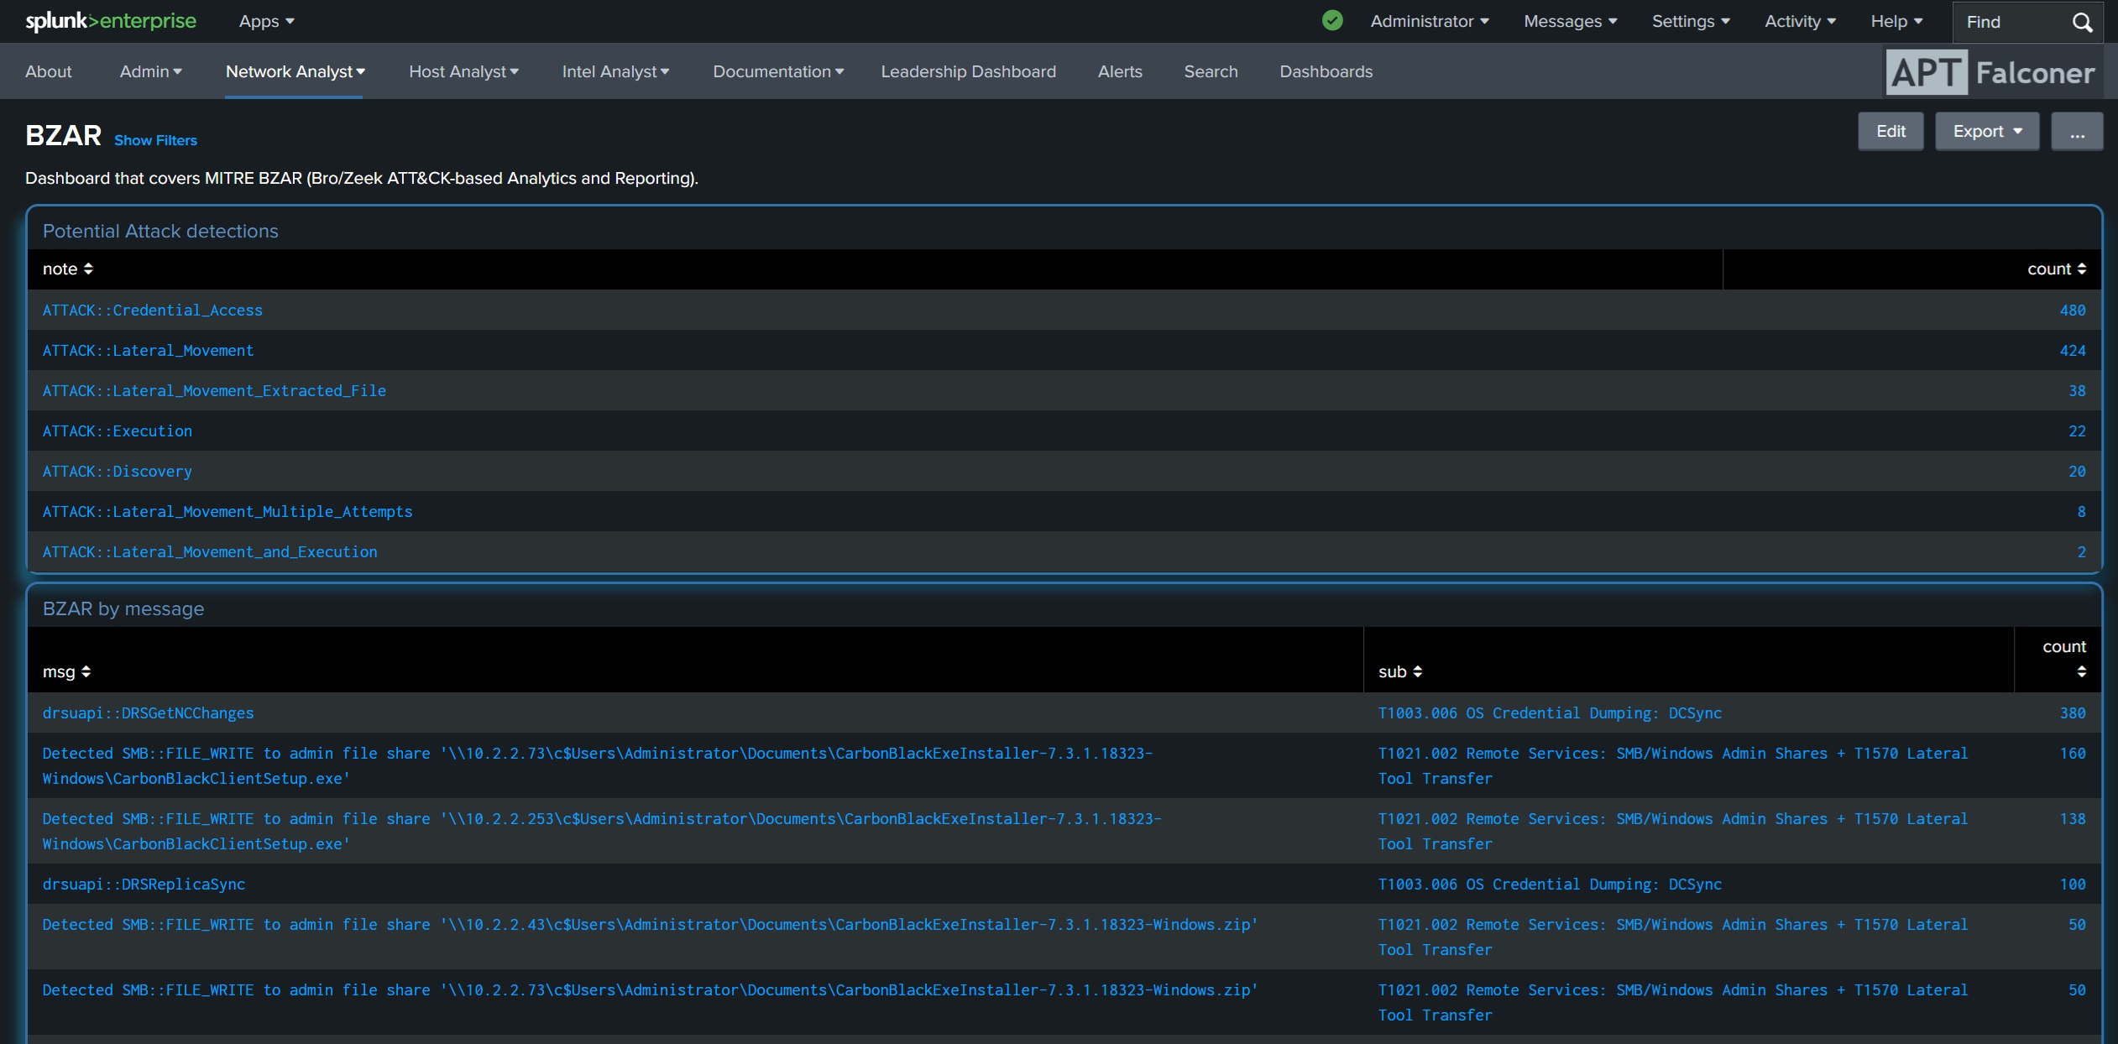
Task: Select ATTACK::Execution note
Action: (x=118, y=431)
